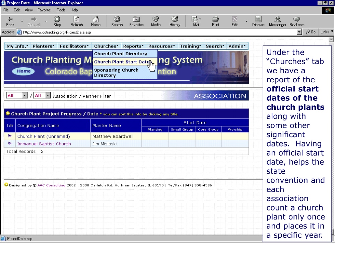Click the Windows logo throbber icon
Screen dimensions: 343x257
click(x=328, y=10)
